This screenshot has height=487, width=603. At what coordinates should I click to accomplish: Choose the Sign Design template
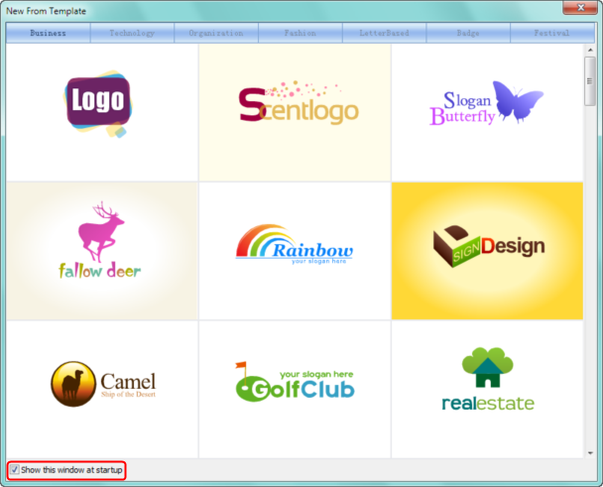(x=487, y=251)
